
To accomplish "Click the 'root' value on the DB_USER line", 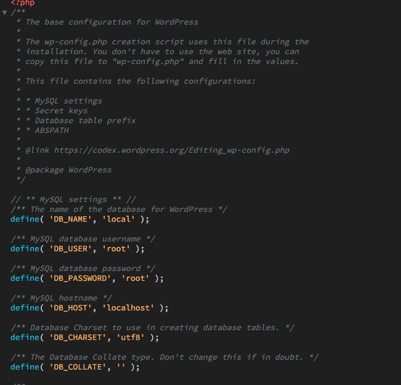I will [x=118, y=249].
